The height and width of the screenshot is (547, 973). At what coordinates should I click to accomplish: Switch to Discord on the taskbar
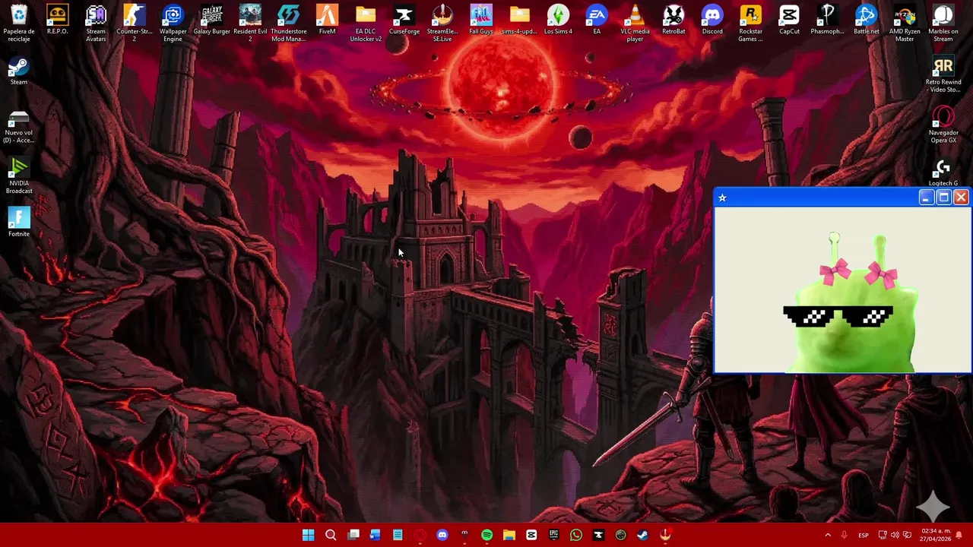point(442,536)
